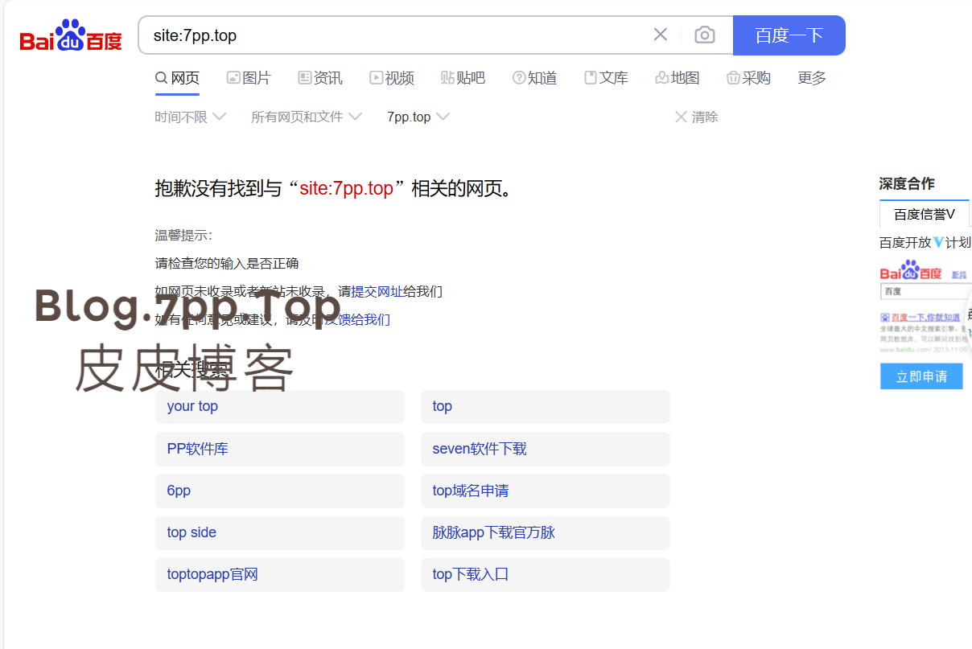972x649 pixels.
Task: Open the 视频 tab
Action: click(392, 78)
